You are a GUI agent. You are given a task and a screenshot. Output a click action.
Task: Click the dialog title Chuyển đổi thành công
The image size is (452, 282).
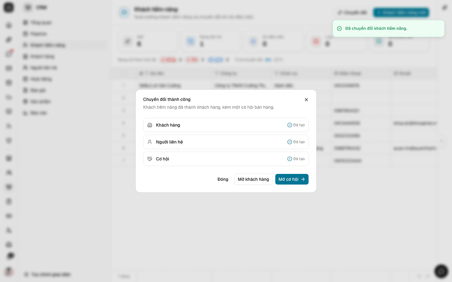coord(167,99)
